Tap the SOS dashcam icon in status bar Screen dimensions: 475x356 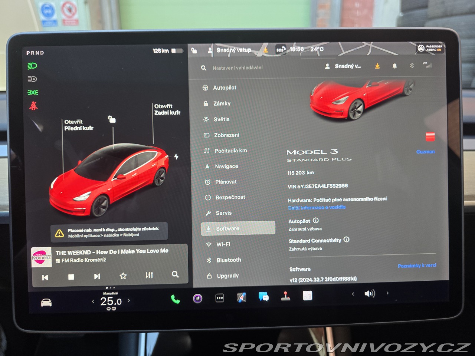281,49
